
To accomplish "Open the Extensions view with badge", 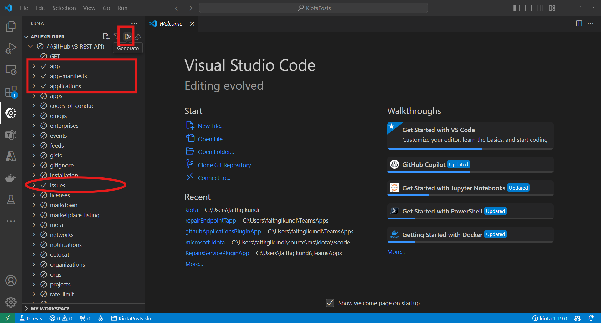I will coord(11,92).
